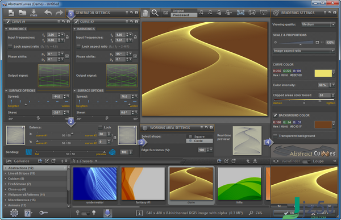Select the magnifier Zoom tool
The image size is (341, 220).
(155, 13)
